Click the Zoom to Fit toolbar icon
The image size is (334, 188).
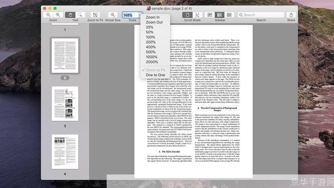95,15
